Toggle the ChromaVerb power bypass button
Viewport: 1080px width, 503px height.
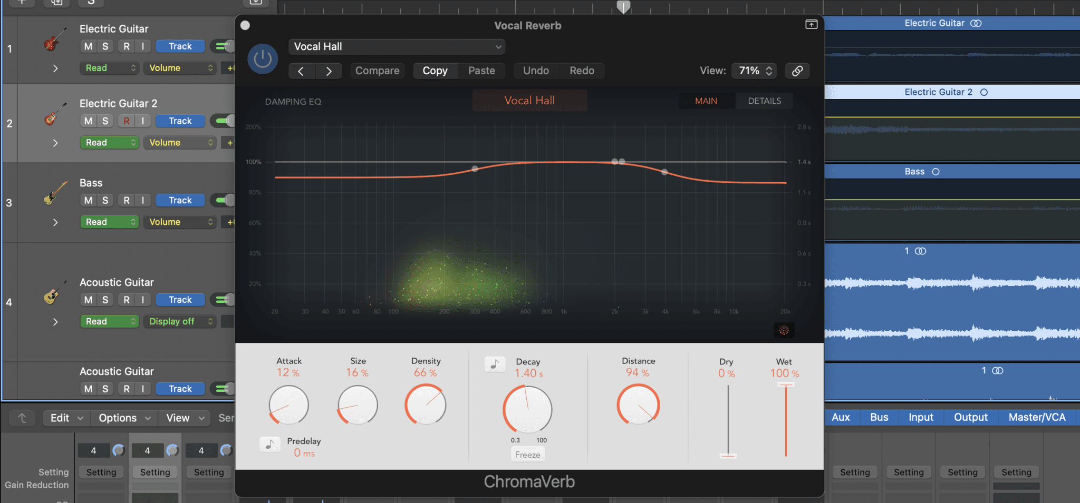point(262,58)
